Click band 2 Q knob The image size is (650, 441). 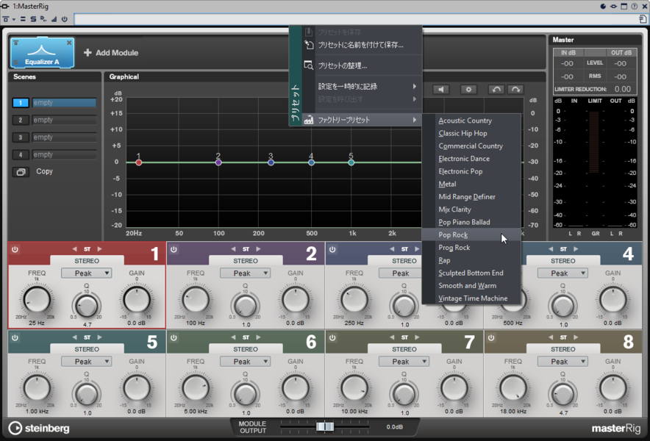[246, 306]
